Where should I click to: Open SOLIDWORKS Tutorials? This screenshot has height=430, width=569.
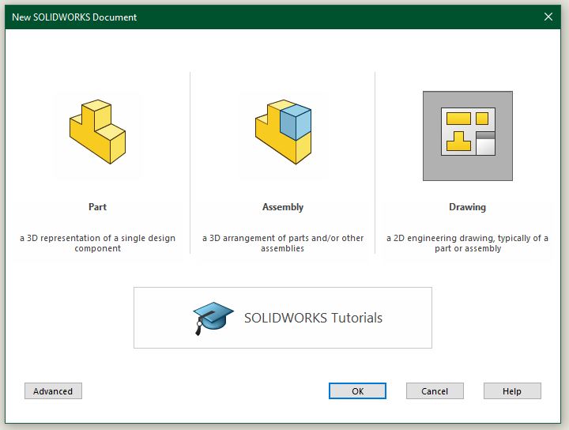pyautogui.click(x=283, y=318)
